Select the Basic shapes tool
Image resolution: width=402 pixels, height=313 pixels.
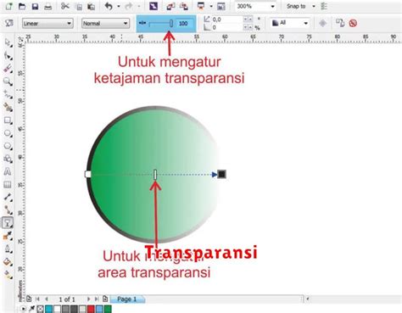point(8,159)
